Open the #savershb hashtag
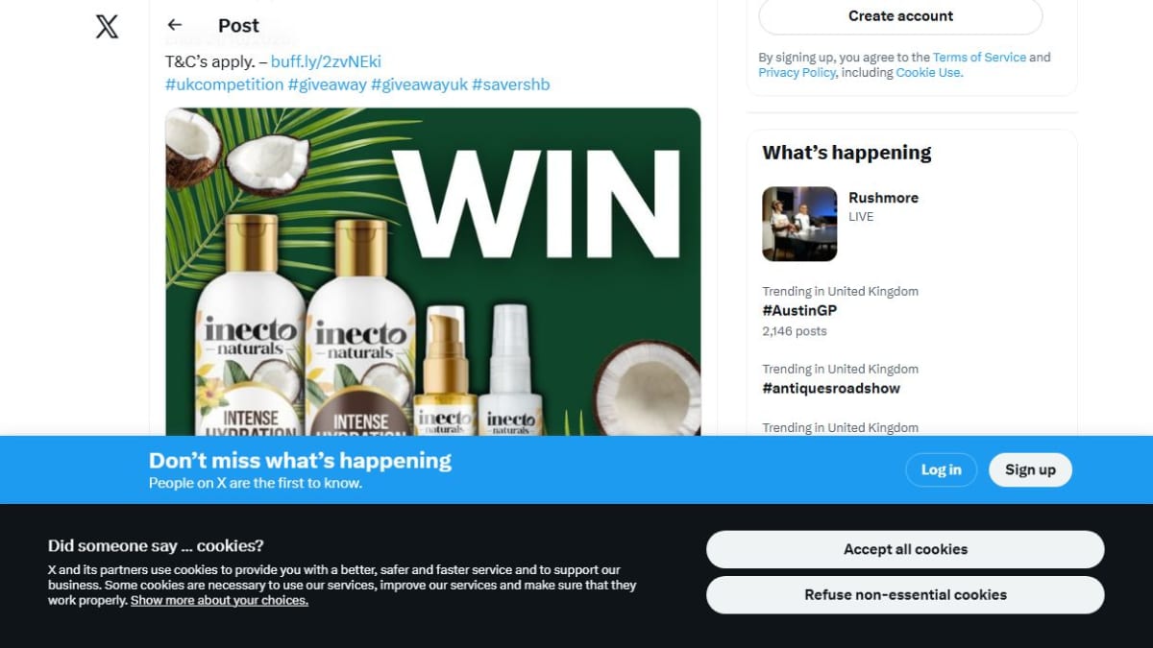 (510, 84)
